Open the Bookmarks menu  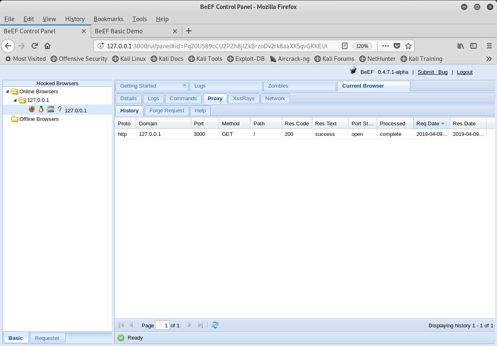click(x=109, y=19)
